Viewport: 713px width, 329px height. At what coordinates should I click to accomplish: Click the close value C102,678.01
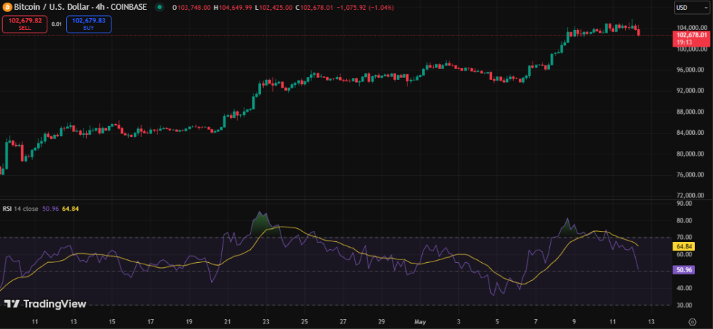point(314,8)
